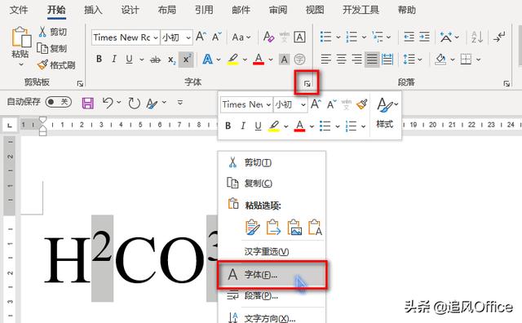Clear all formatting icon in ribbon
Screen dimensions: 522x323
pyautogui.click(x=268, y=37)
